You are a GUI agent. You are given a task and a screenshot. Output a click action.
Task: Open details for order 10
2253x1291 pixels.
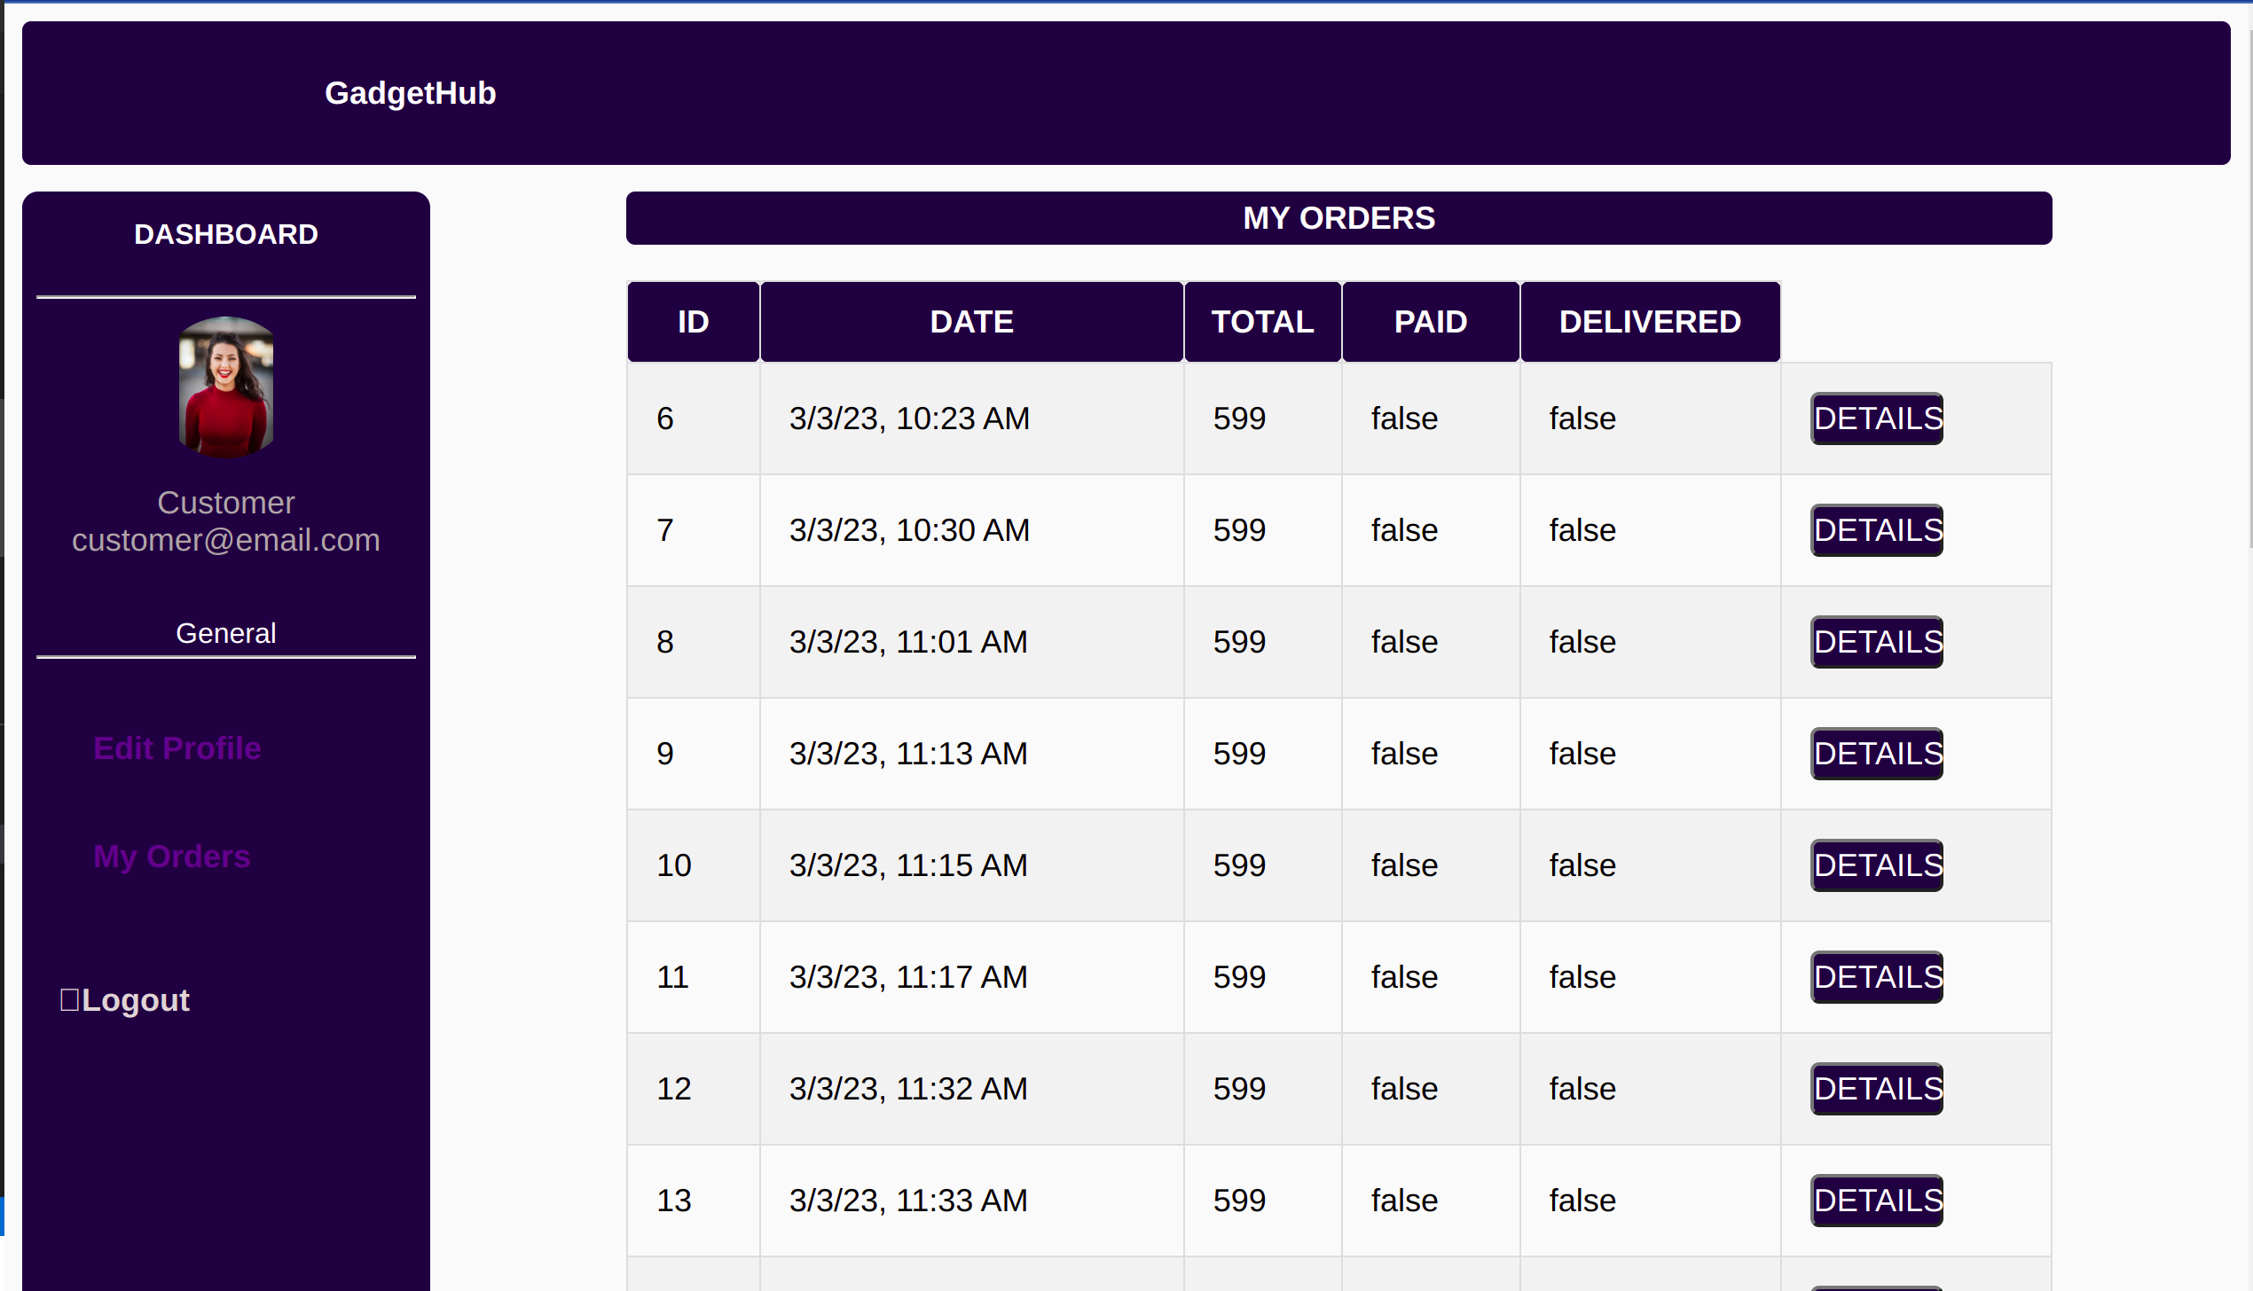click(x=1876, y=865)
